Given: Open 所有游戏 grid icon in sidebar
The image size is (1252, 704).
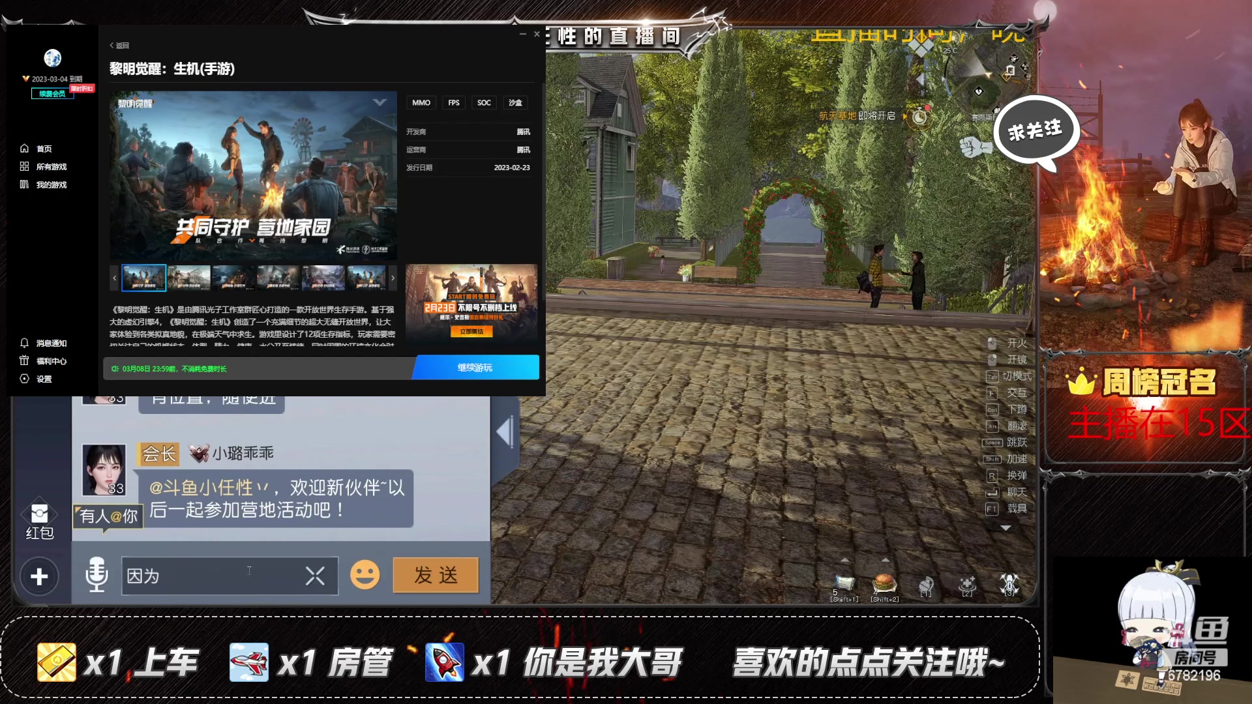Looking at the screenshot, I should pyautogui.click(x=24, y=167).
